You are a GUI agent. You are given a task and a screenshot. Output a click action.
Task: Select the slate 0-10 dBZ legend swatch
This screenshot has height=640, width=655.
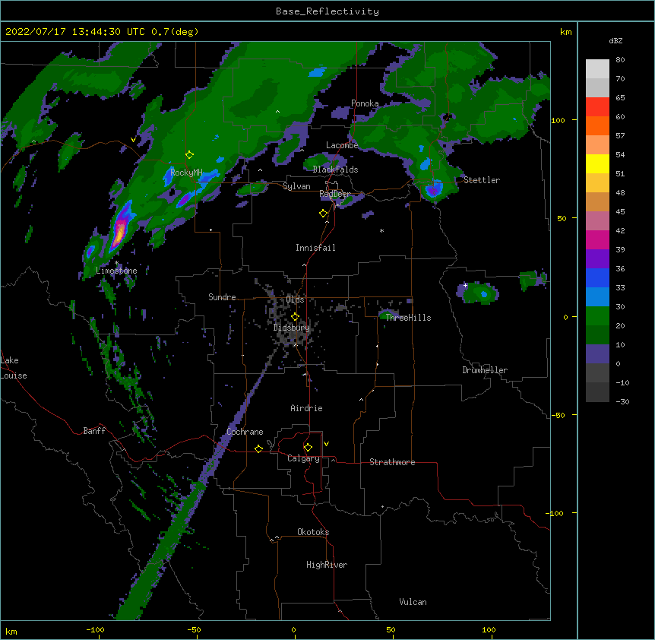coord(597,354)
